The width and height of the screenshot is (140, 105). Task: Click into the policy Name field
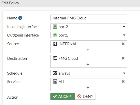89,18
